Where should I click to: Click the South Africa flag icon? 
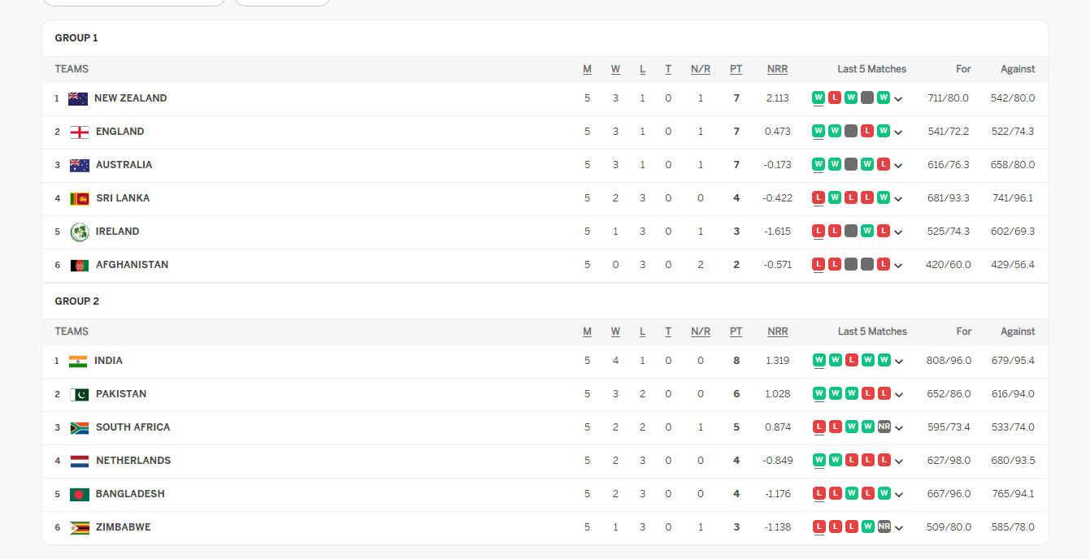pyautogui.click(x=80, y=427)
